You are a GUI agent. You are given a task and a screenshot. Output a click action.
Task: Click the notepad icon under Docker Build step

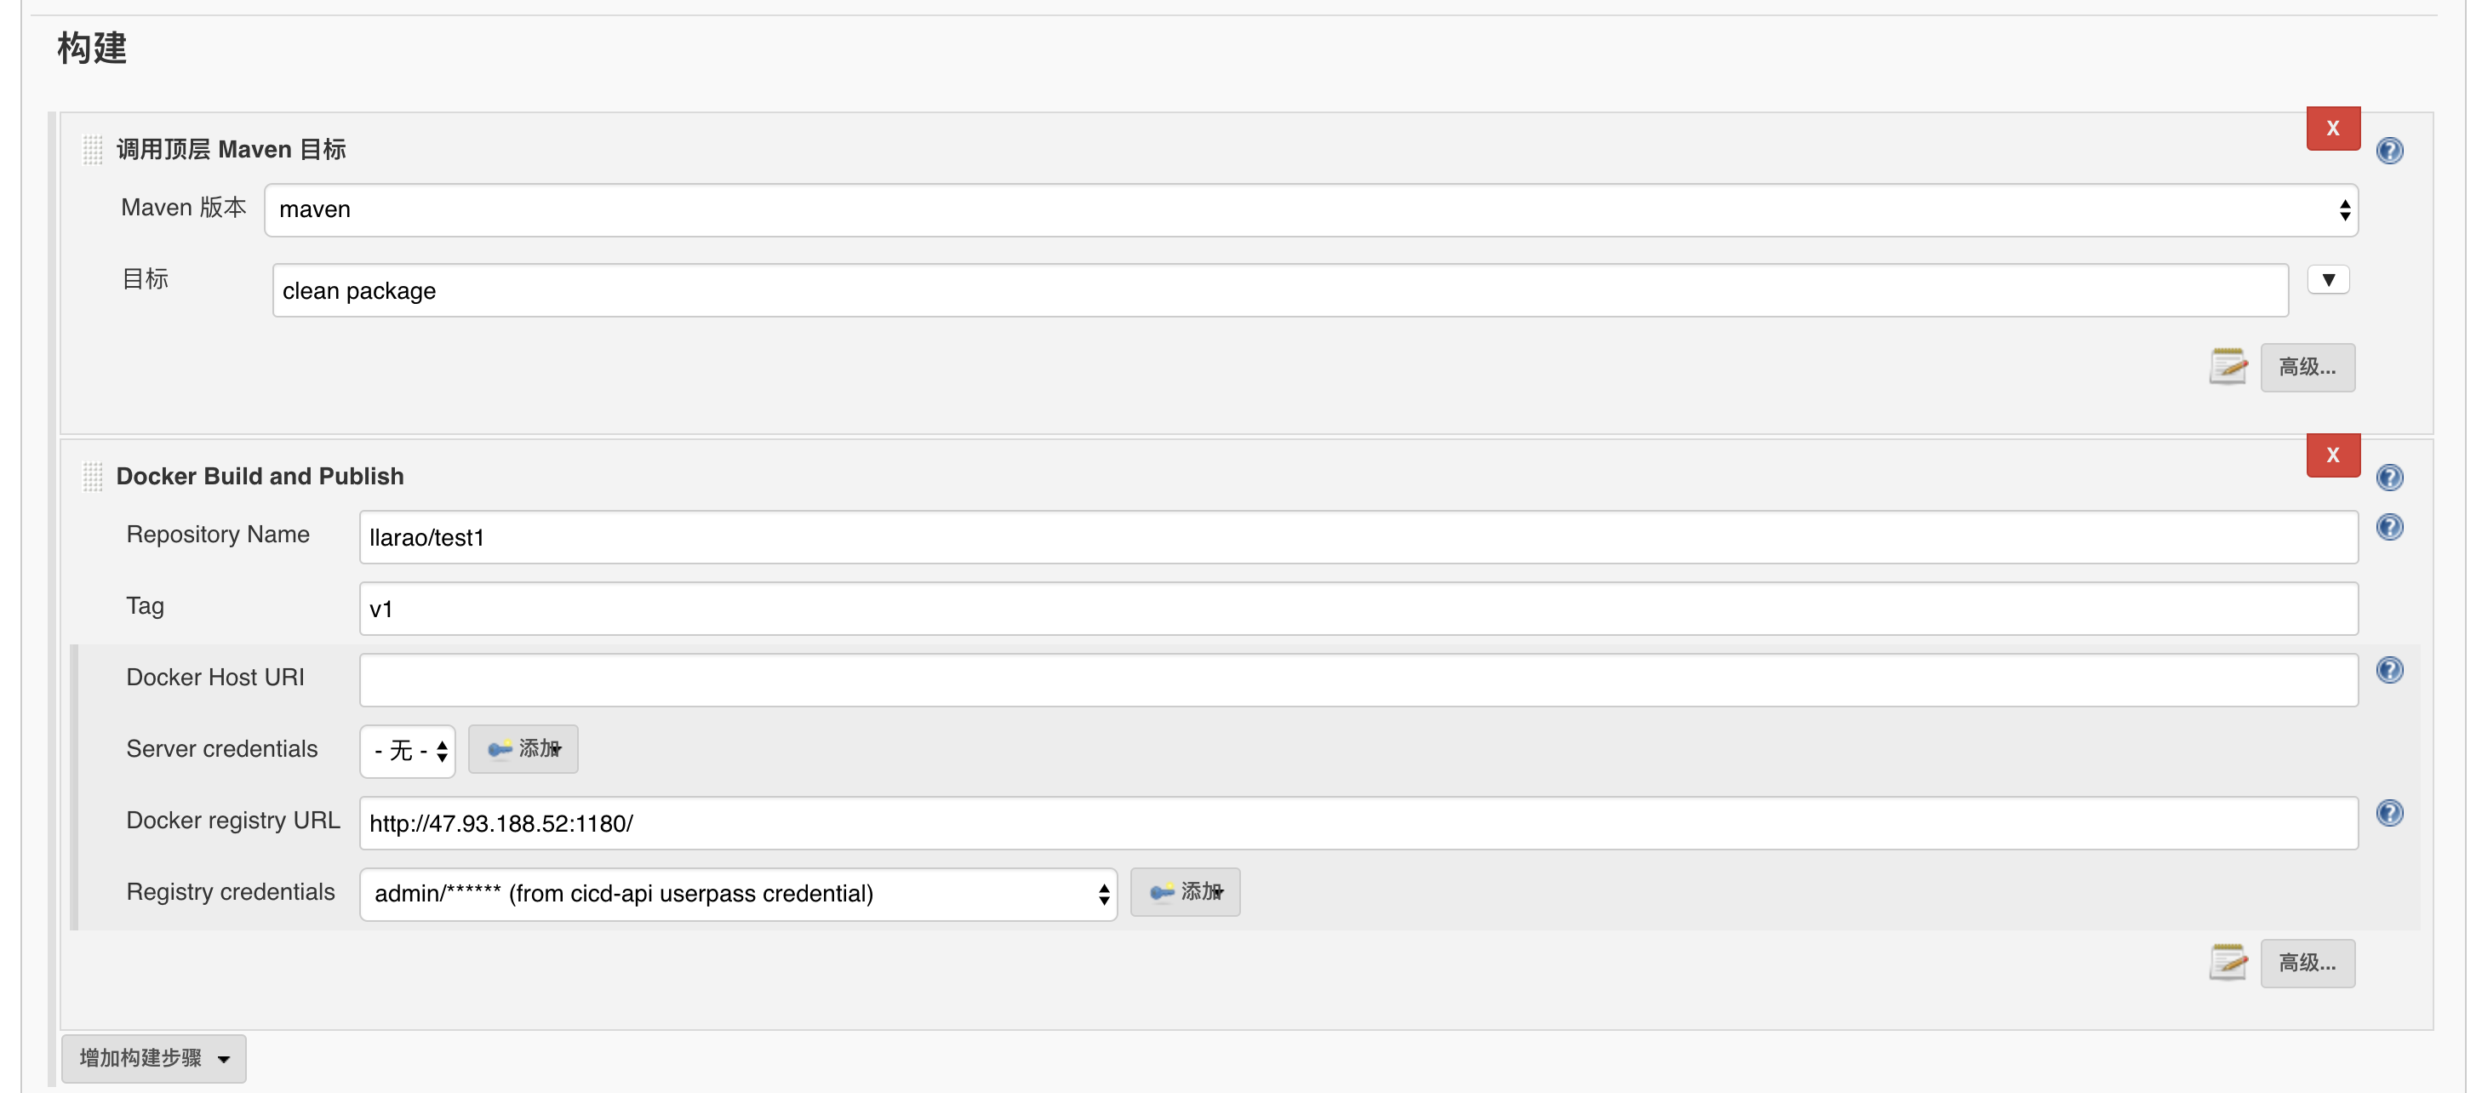(2227, 963)
